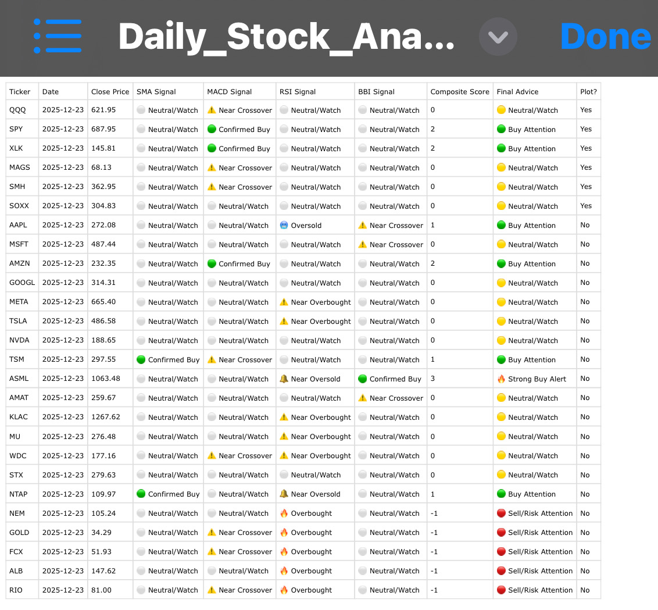Click the warning icon in QQQ MACD cell
658x610 pixels.
(x=212, y=110)
